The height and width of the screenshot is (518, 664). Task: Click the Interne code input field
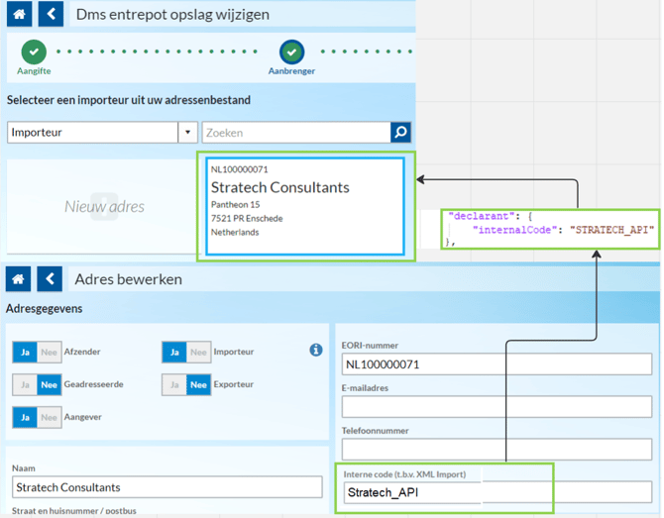498,492
